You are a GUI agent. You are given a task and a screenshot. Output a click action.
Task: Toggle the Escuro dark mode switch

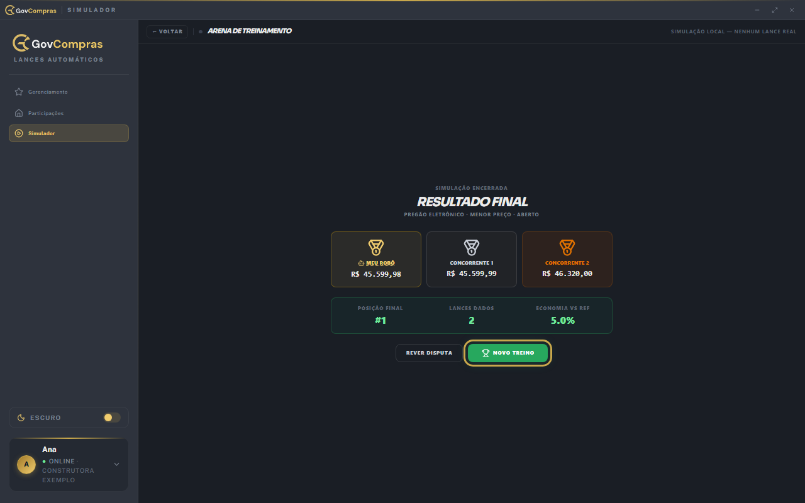click(112, 417)
